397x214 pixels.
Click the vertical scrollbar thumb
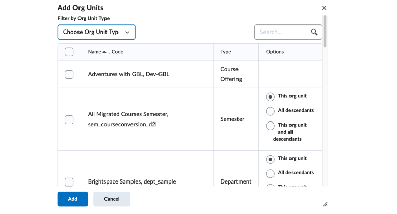[325, 30]
